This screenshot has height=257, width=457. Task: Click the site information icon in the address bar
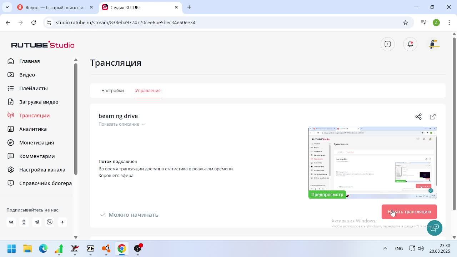[x=49, y=22]
